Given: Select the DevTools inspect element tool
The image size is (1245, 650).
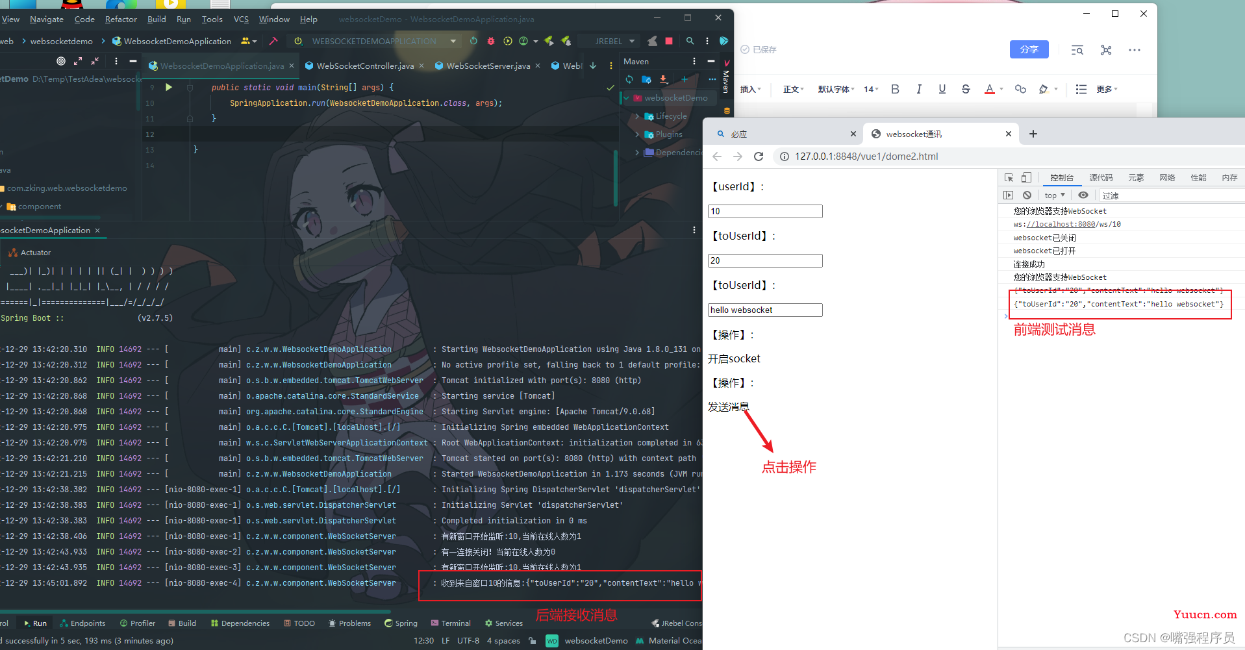Looking at the screenshot, I should point(1009,178).
